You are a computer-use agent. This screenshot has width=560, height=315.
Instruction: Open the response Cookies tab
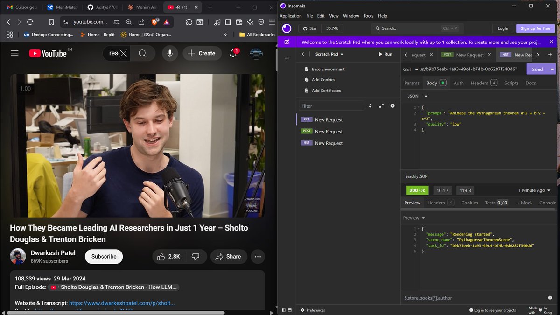(469, 203)
